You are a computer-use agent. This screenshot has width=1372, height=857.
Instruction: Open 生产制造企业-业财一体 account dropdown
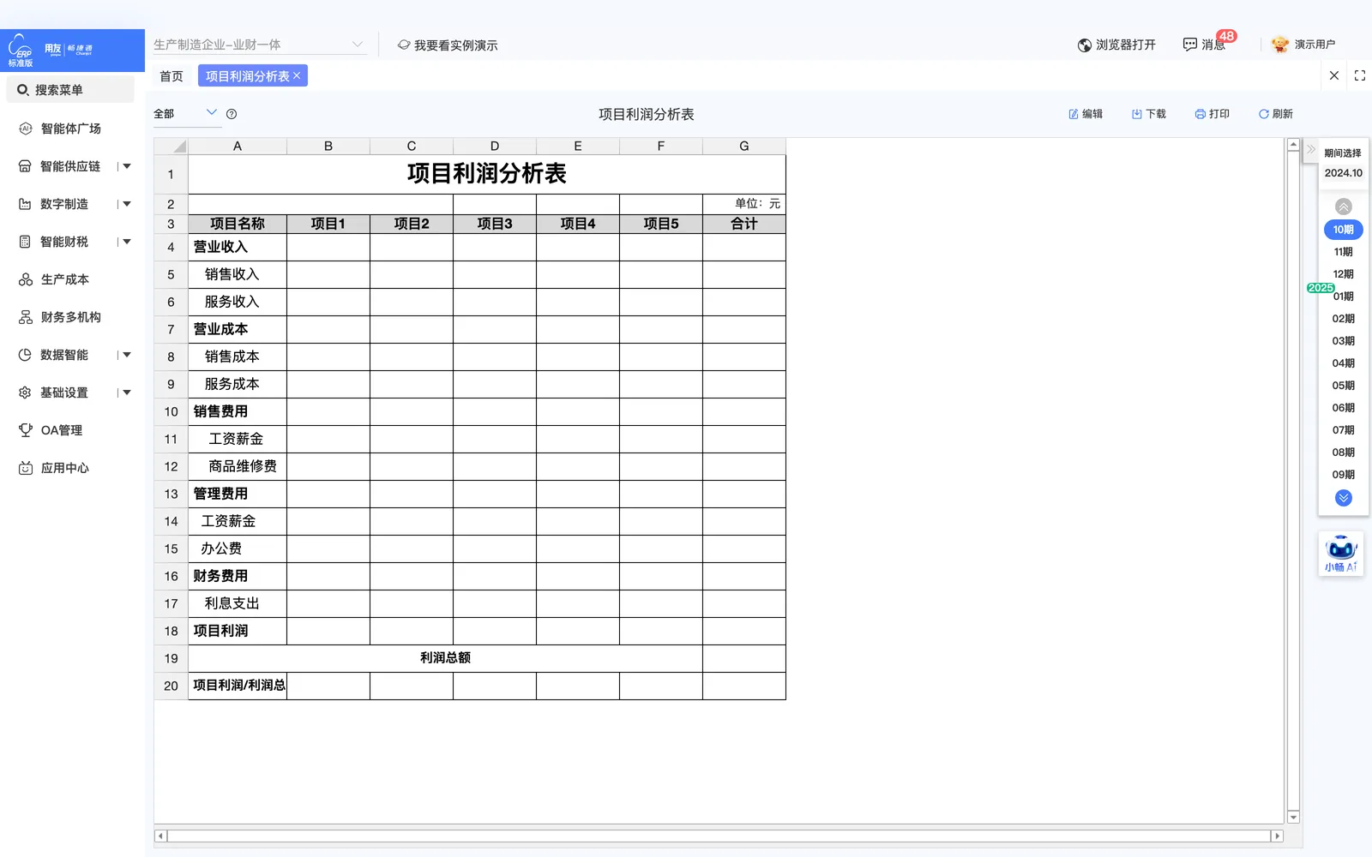point(260,45)
